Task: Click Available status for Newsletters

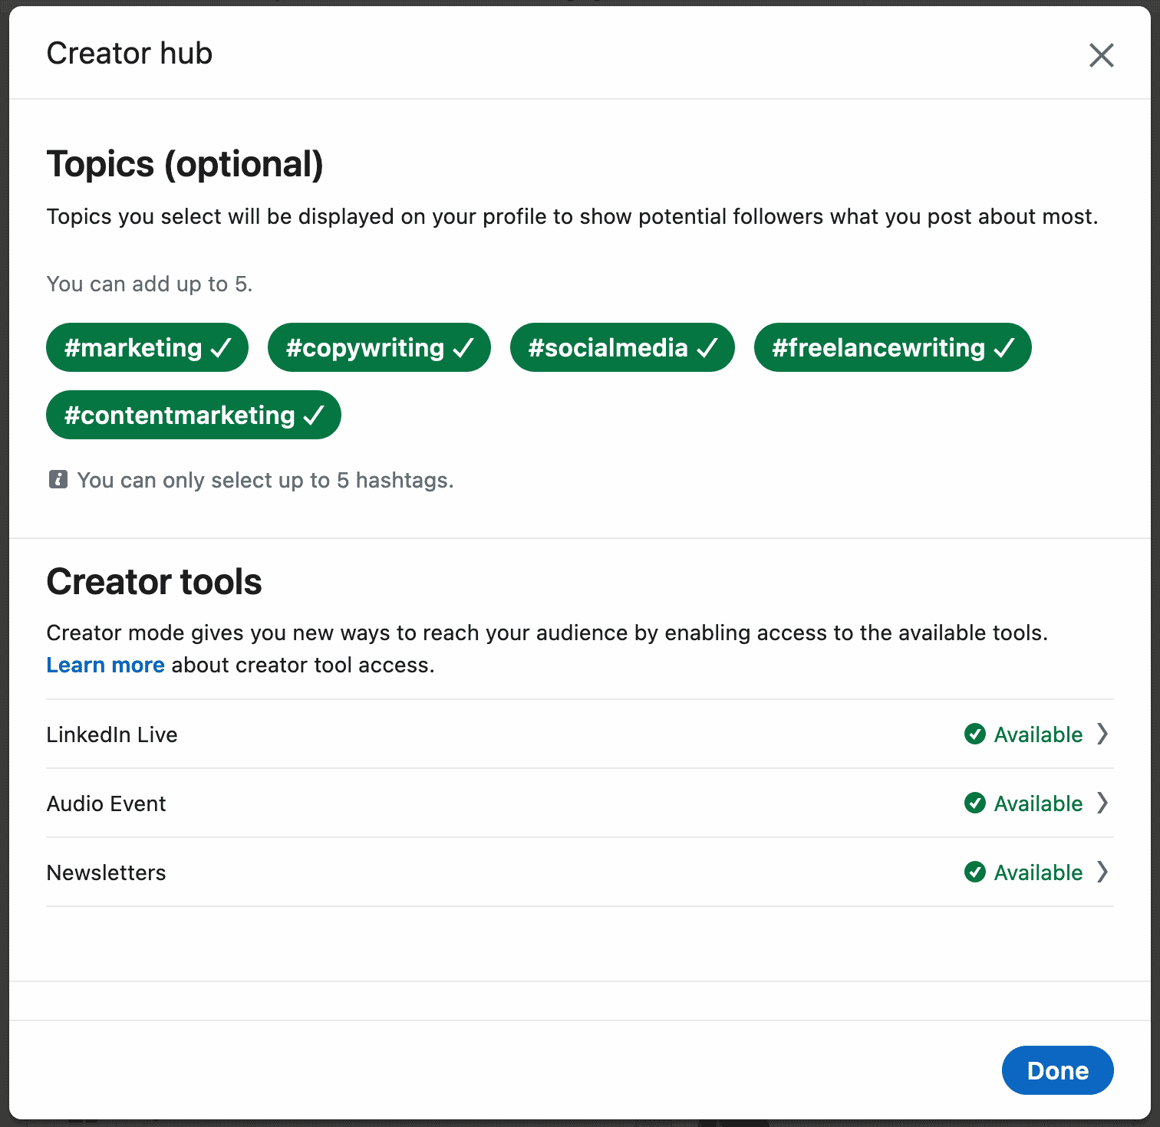Action: tap(1038, 872)
